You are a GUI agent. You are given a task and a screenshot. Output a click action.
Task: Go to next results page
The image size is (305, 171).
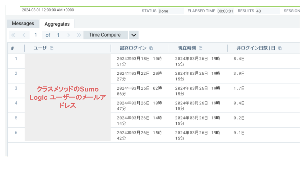coord(69,35)
